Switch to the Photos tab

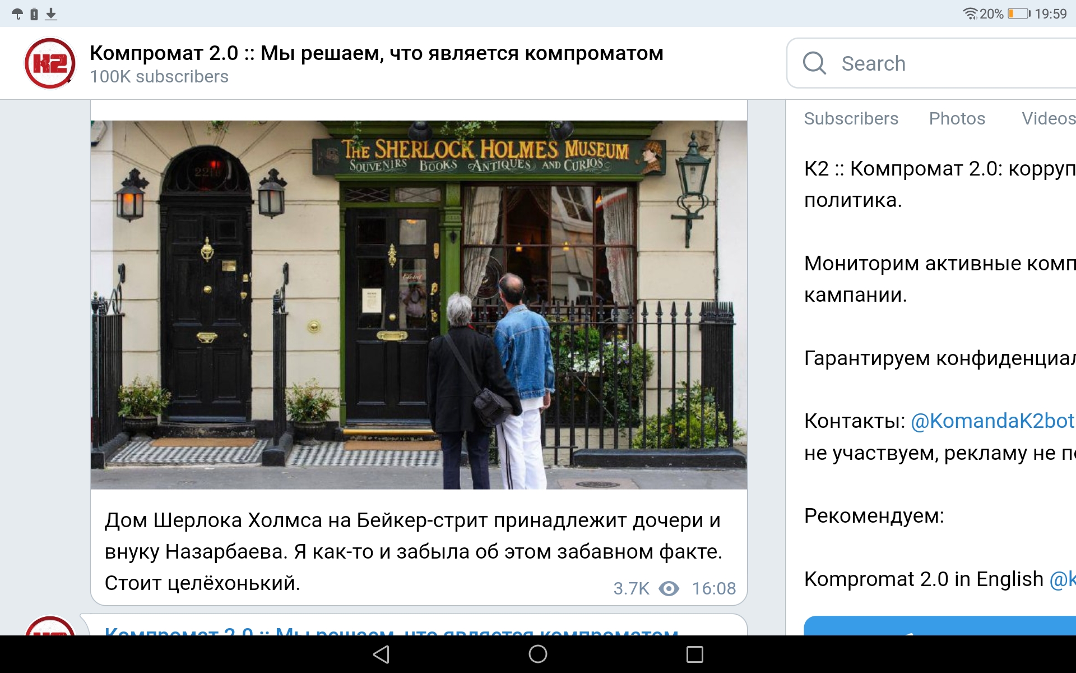(x=957, y=118)
